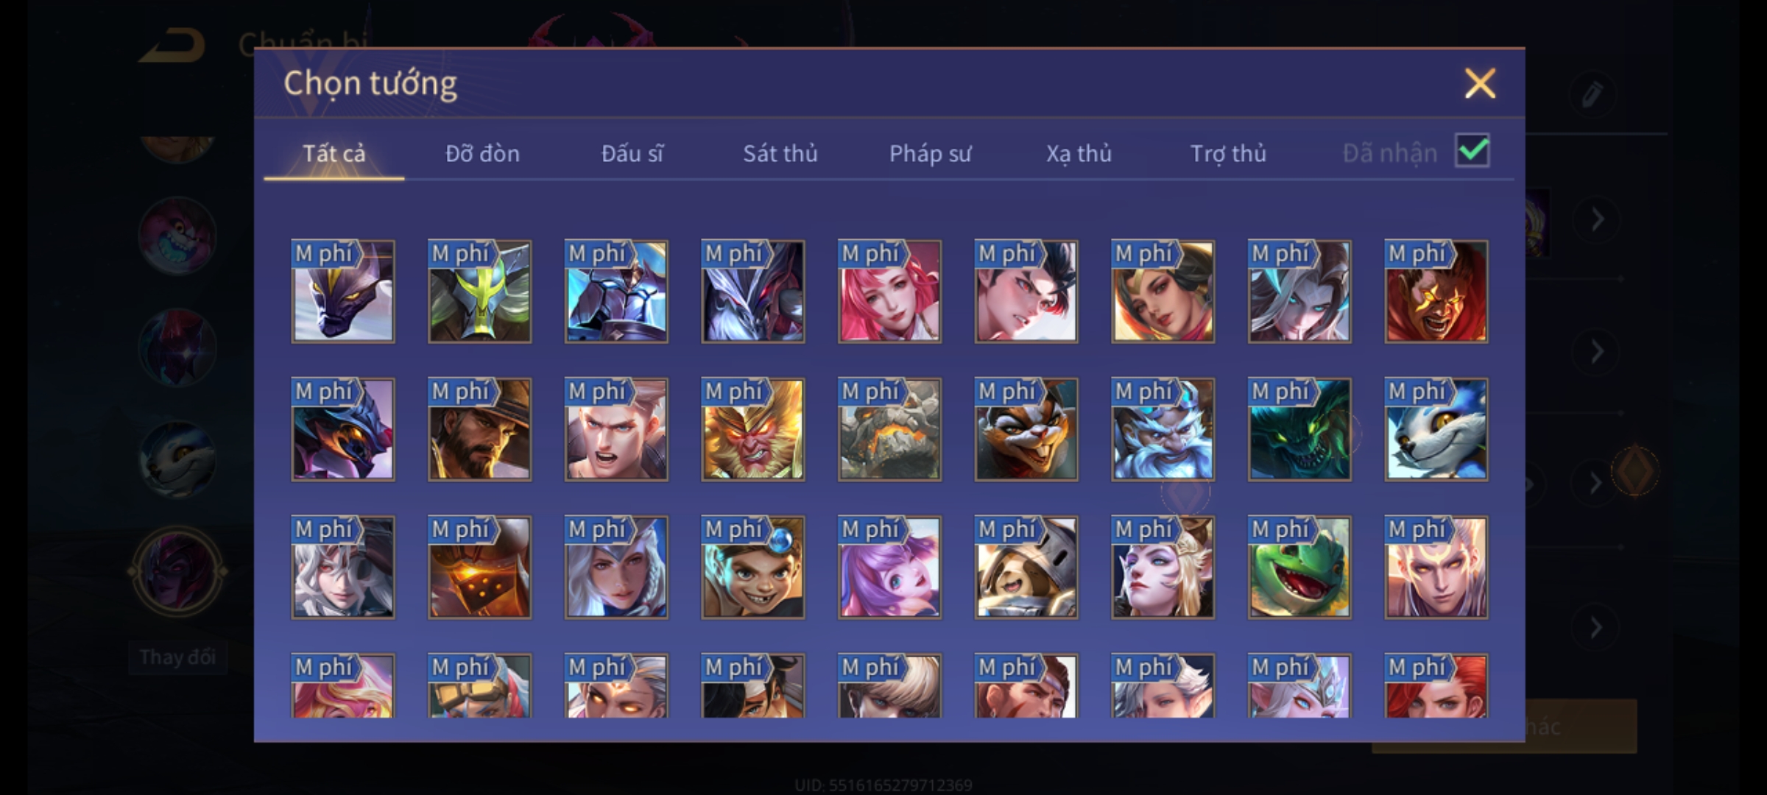Pick the raccoon hero with mischievous grin
The image size is (1767, 795).
(1026, 429)
